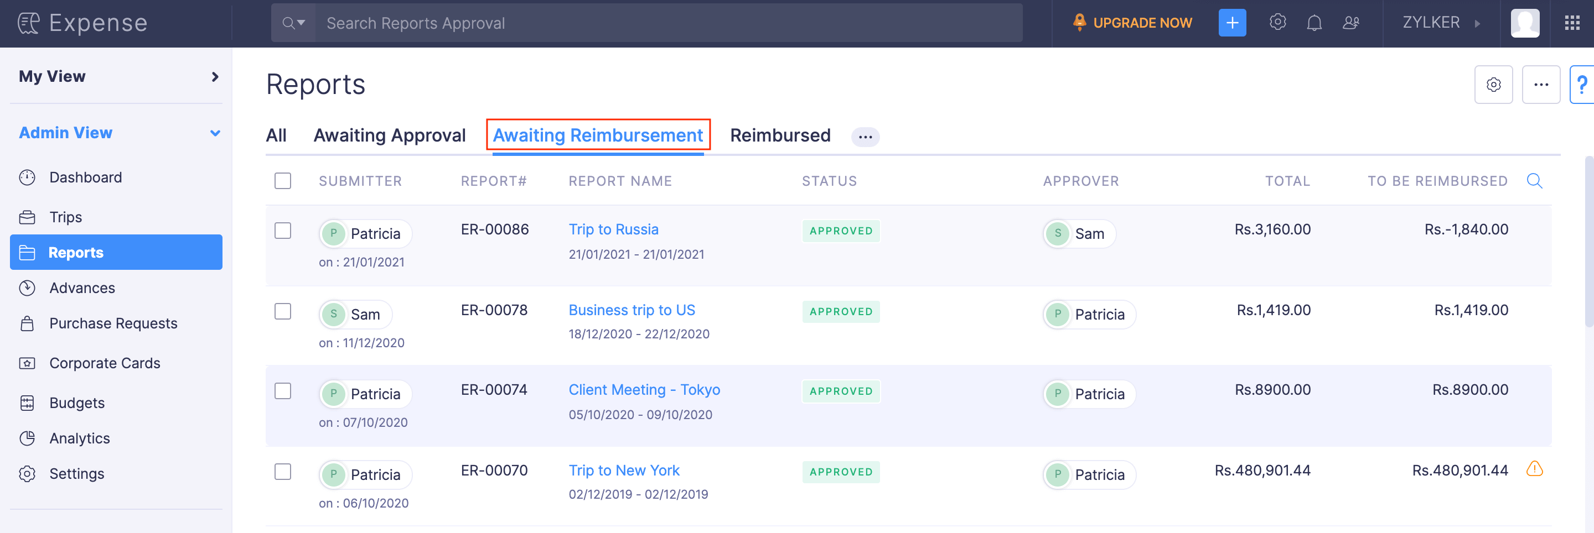The width and height of the screenshot is (1594, 533).
Task: Open the Advances section
Action: click(82, 288)
